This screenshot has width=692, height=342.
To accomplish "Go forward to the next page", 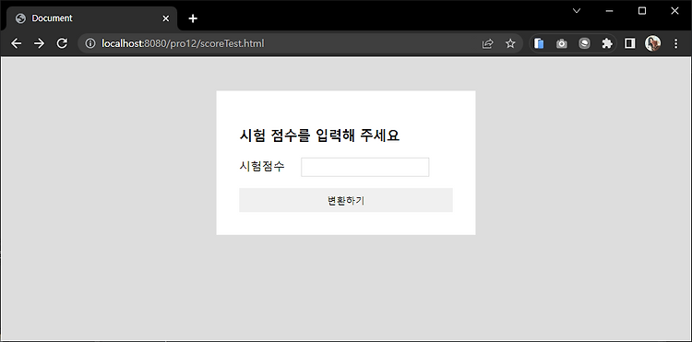I will click(x=40, y=43).
